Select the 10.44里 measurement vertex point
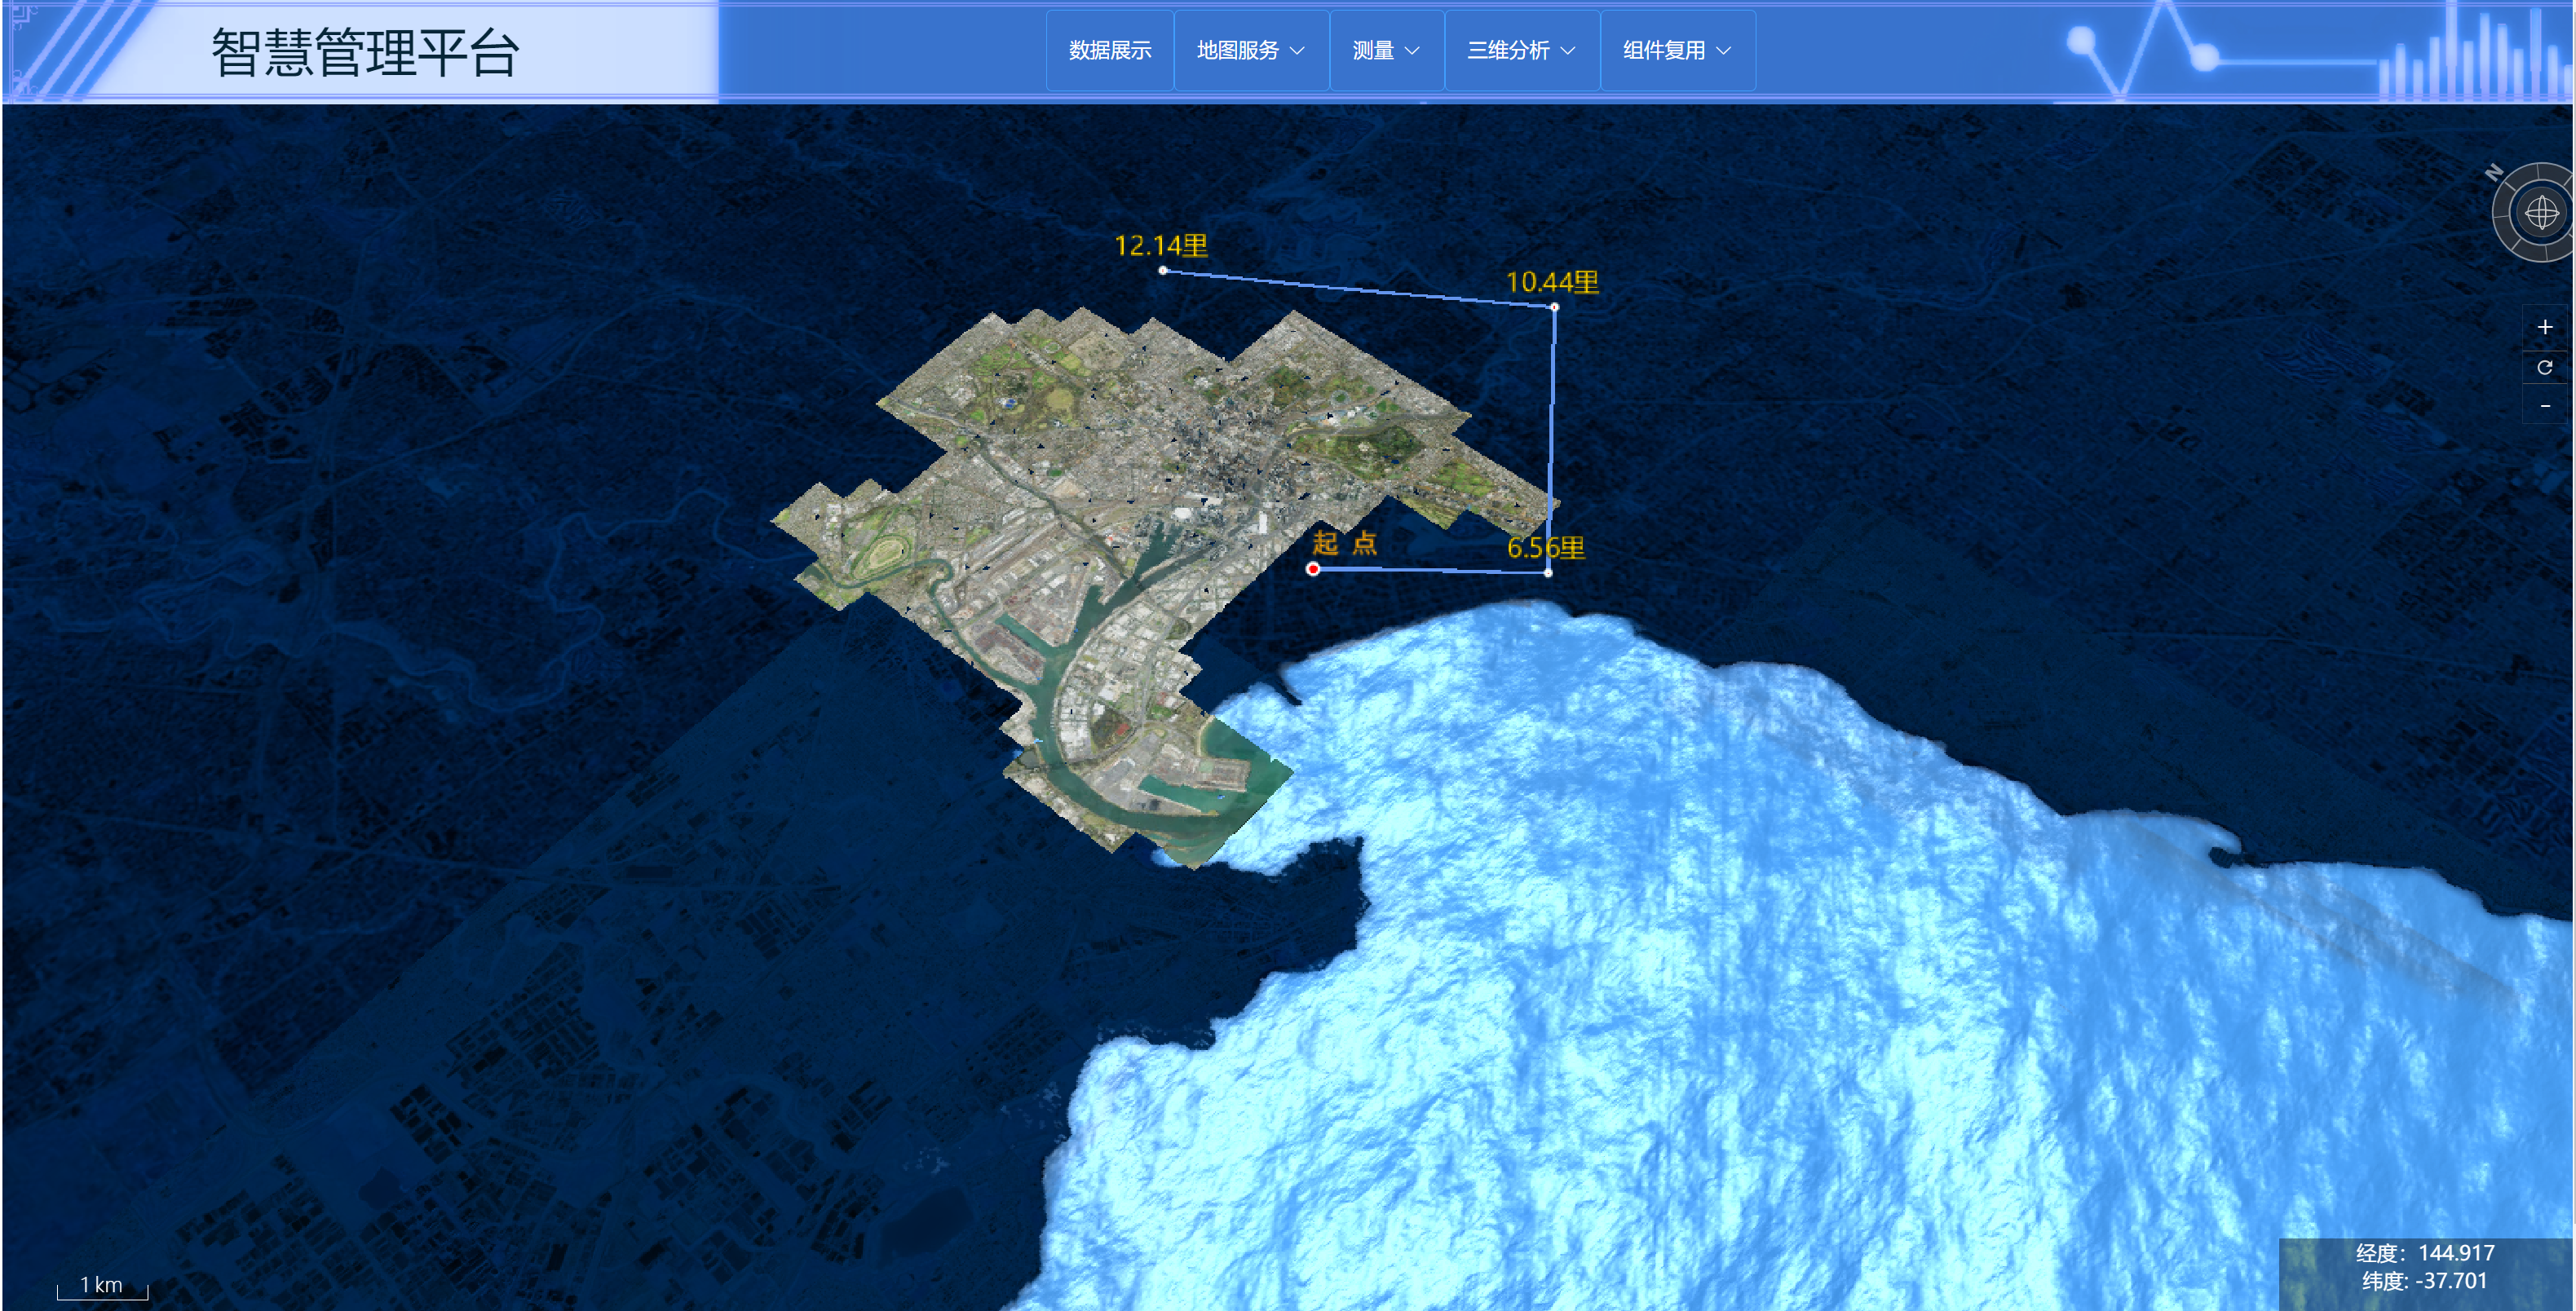 click(1554, 307)
